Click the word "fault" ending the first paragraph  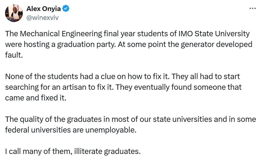[x=13, y=55]
